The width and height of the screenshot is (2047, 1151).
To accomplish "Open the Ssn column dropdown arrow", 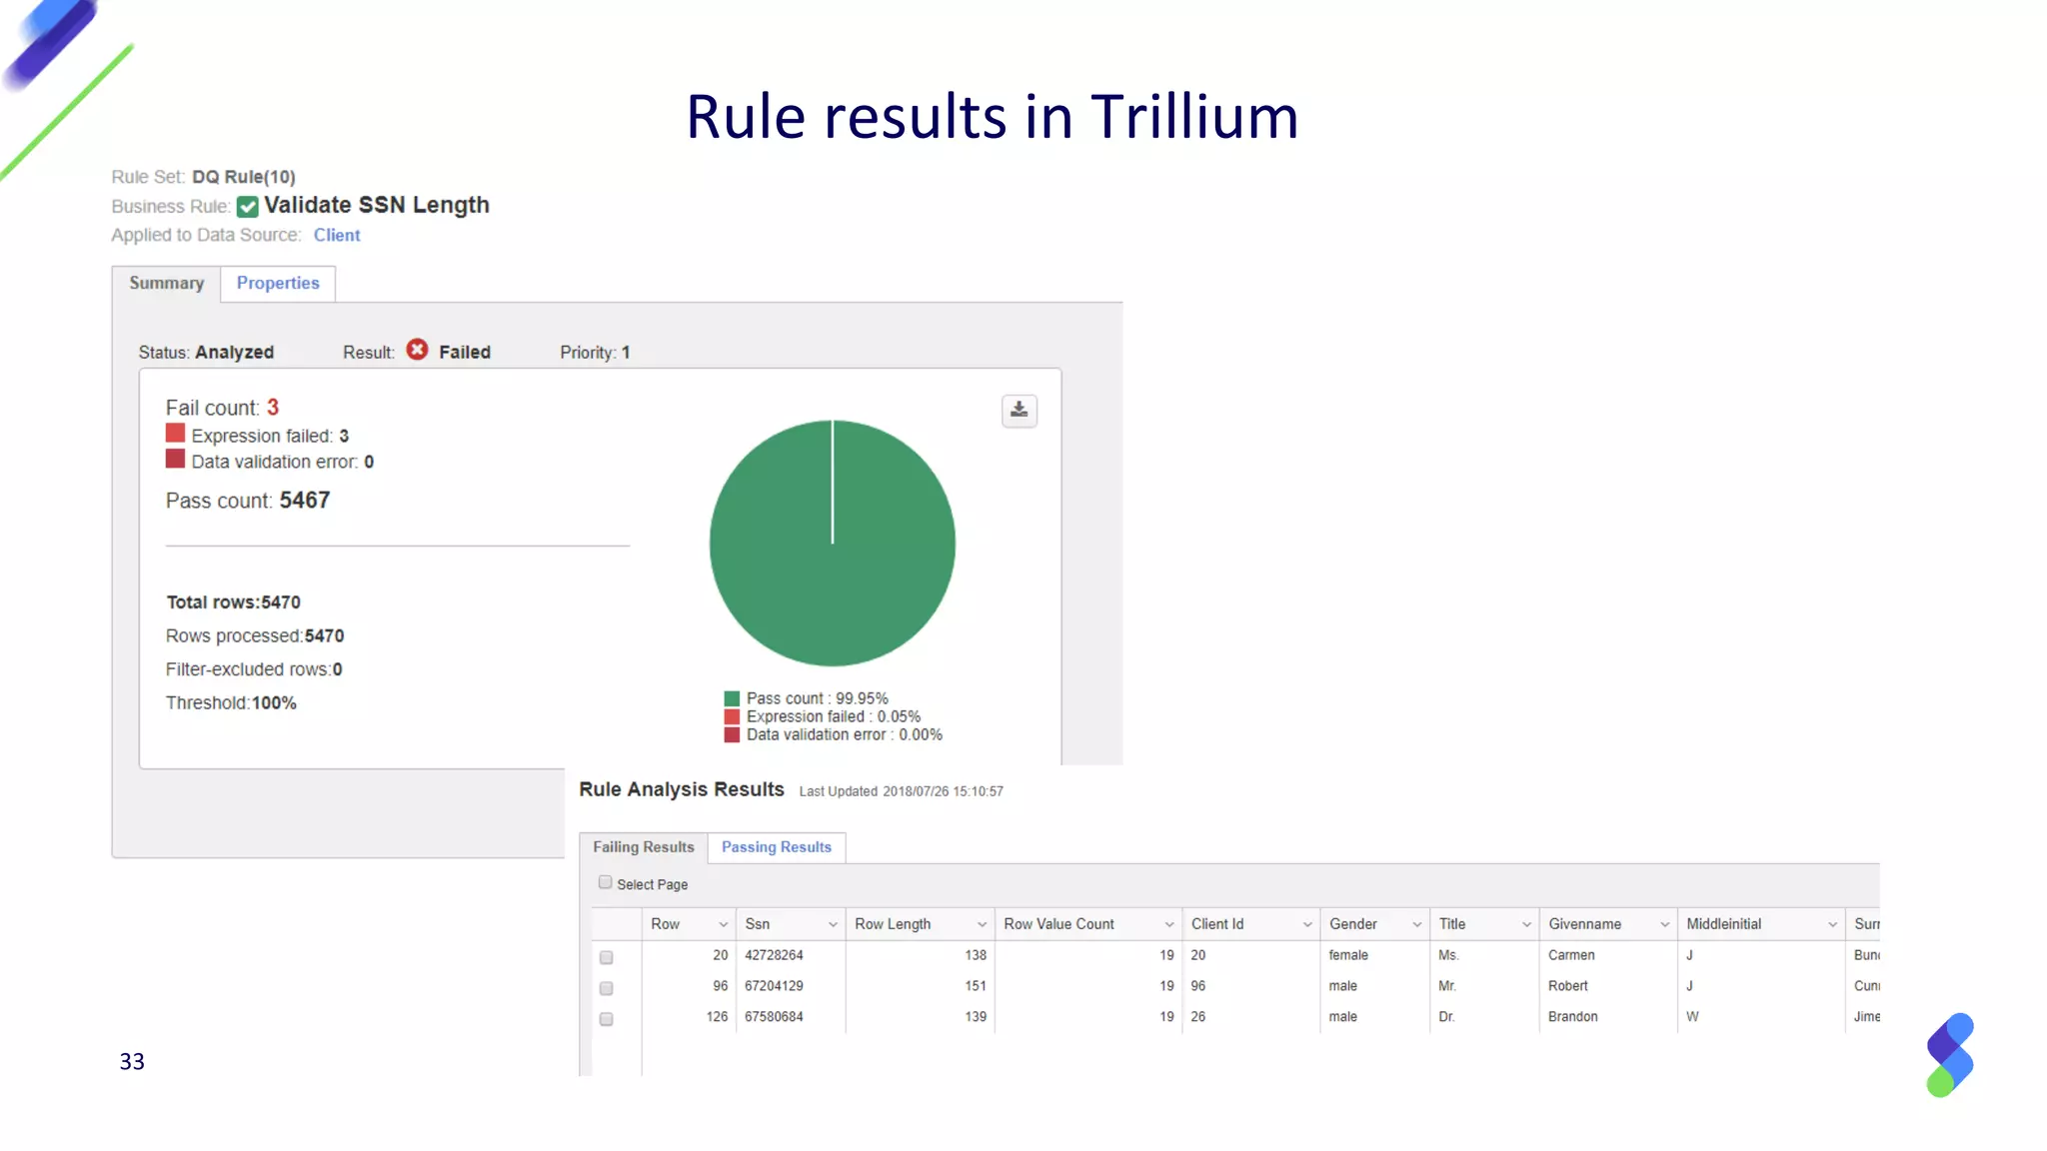I will 833,925.
